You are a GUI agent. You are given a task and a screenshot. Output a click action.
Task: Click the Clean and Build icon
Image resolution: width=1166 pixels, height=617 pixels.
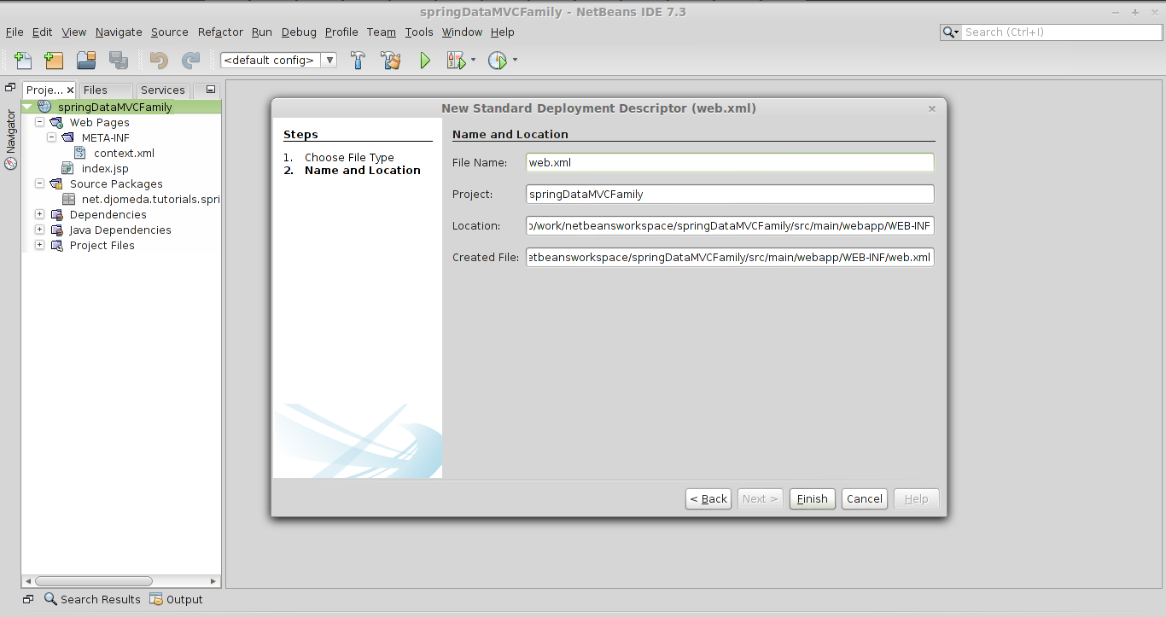[x=391, y=61]
